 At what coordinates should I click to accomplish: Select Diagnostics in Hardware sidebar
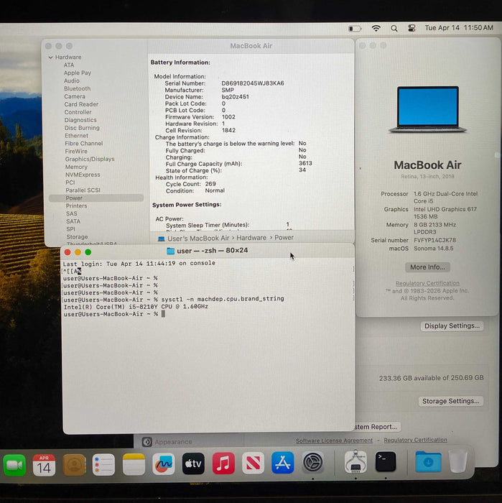80,120
